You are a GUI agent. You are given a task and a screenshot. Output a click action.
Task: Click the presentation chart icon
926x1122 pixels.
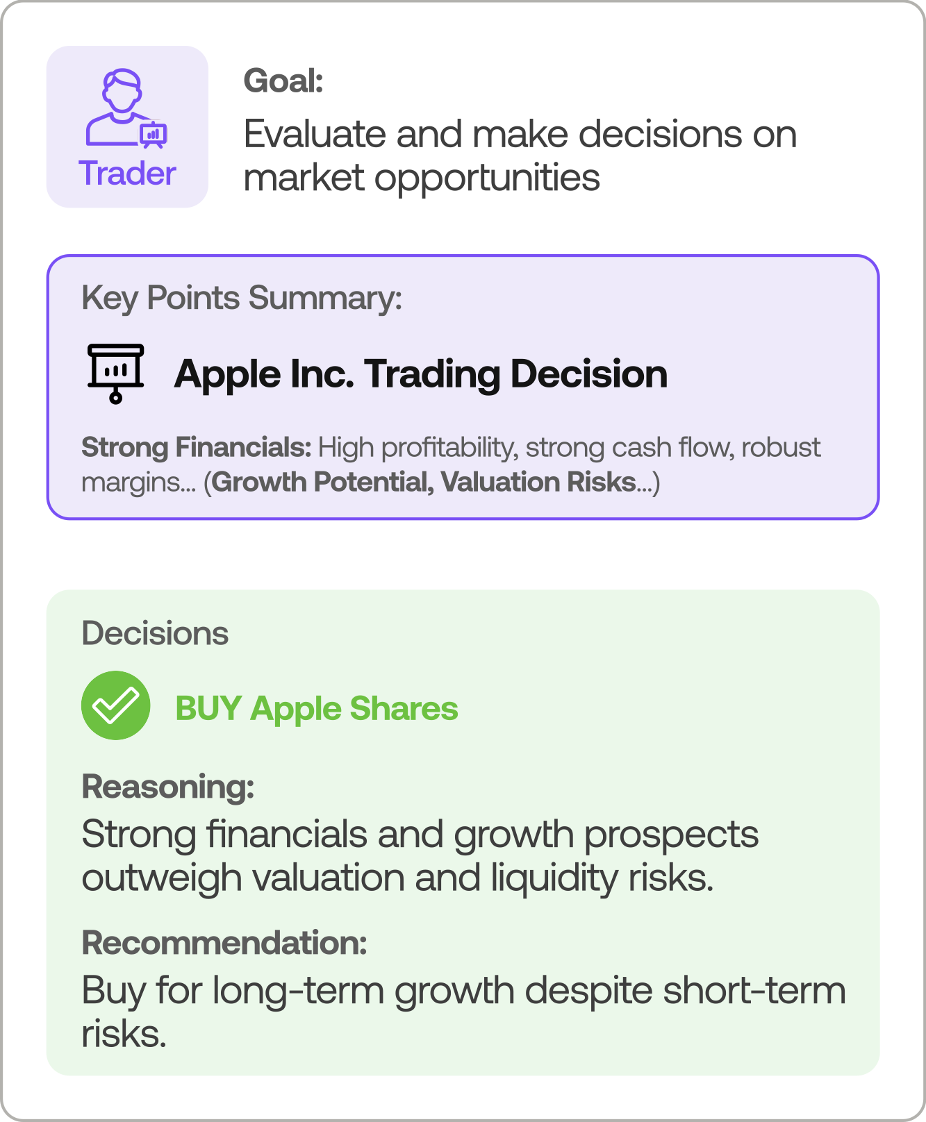click(115, 373)
